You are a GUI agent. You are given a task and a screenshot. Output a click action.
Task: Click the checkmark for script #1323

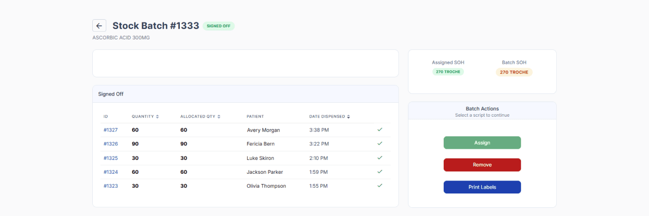380,185
